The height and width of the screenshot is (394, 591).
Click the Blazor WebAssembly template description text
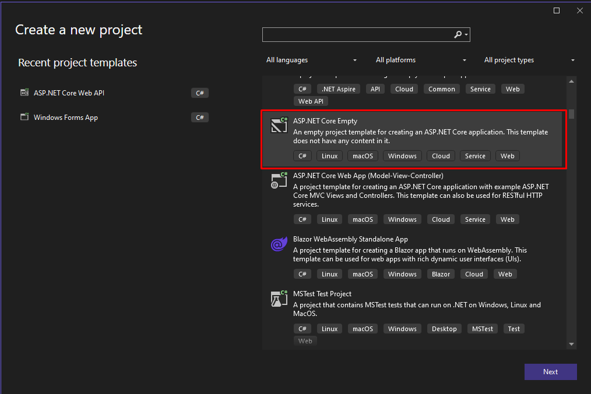pos(410,255)
